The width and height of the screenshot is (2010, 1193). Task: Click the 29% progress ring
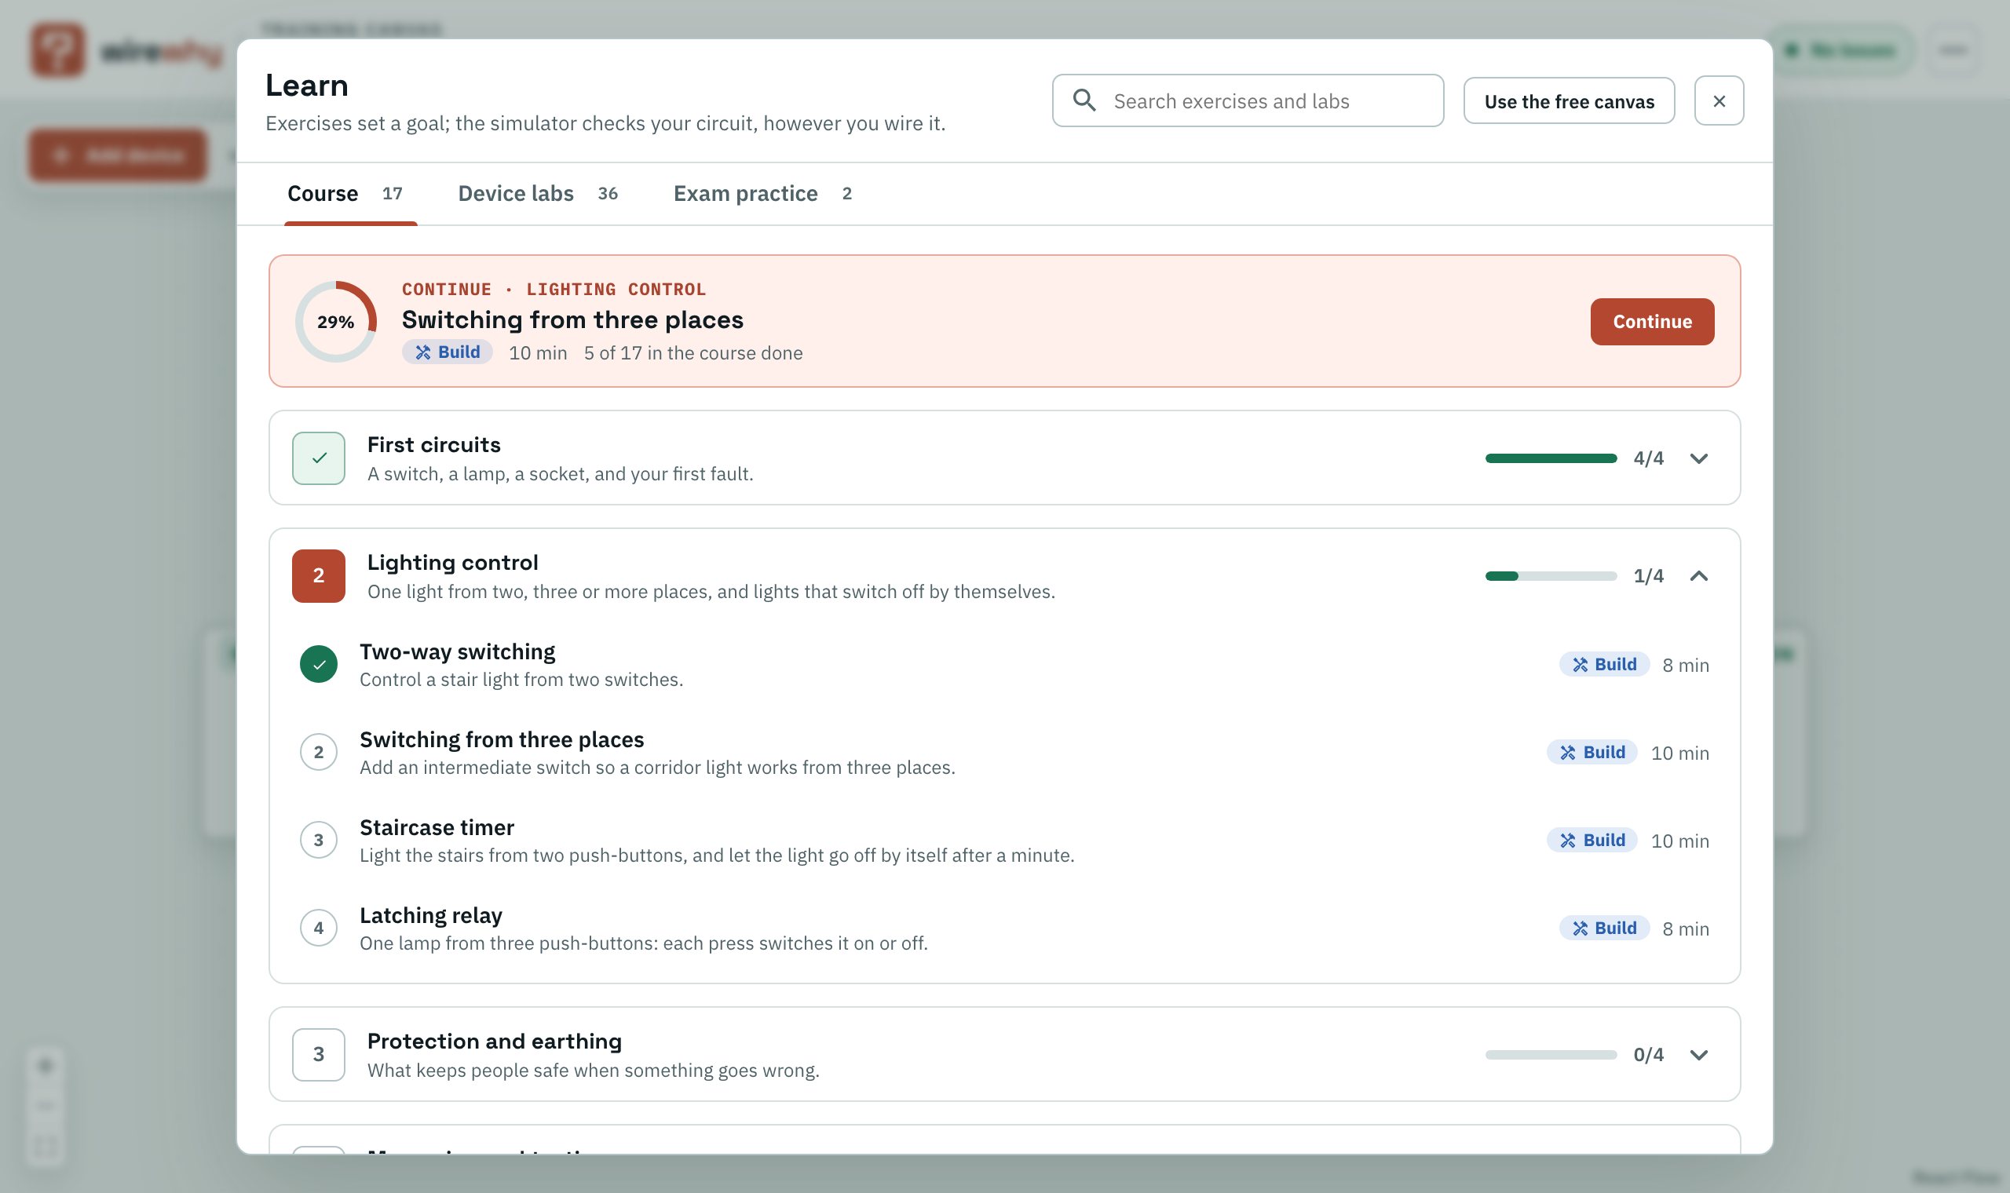[335, 322]
